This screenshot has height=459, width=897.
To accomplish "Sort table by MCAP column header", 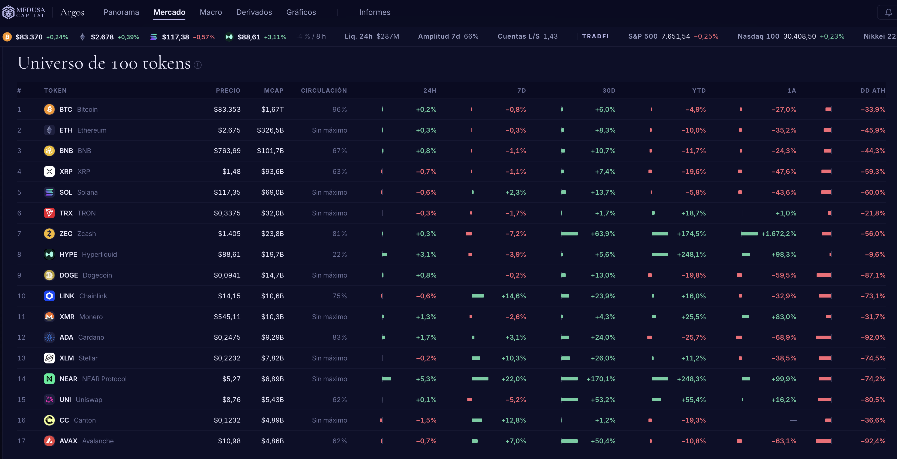I will pos(274,91).
